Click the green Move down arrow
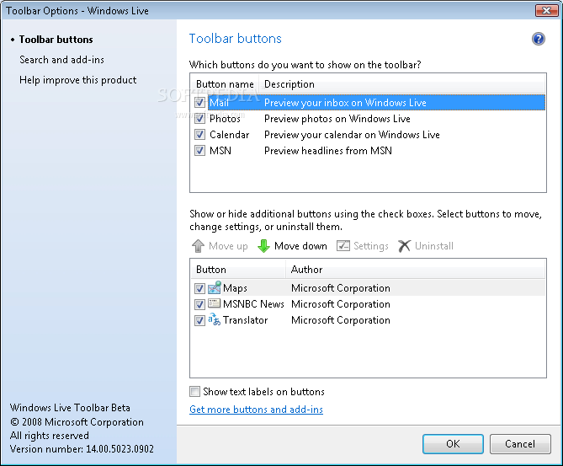Screen dimensions: 563x466 [x=263, y=246]
